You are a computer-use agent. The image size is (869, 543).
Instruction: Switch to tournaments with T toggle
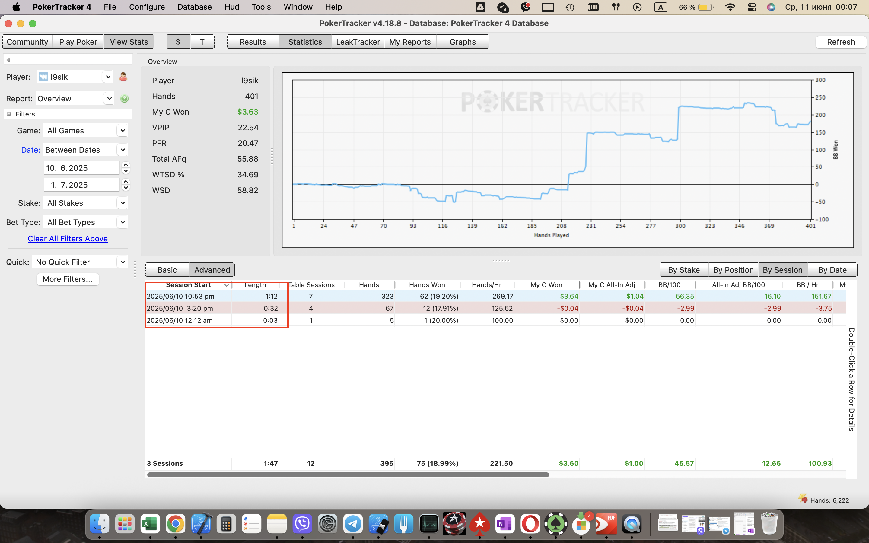(202, 42)
